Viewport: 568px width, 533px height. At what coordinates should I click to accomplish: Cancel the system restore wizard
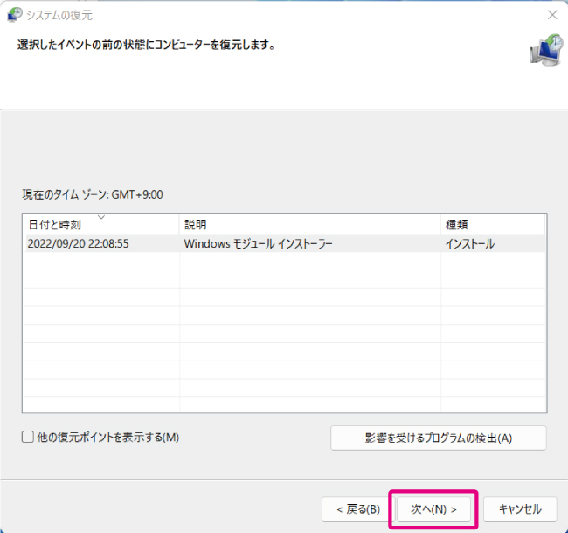point(520,508)
